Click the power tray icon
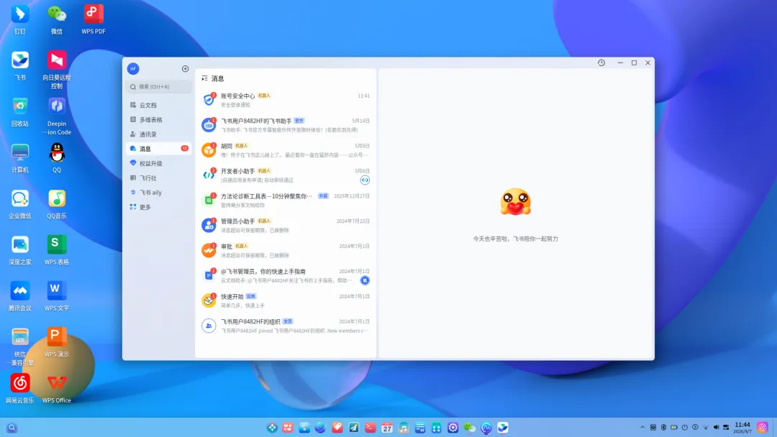Screen dimensions: 777x437 tap(684, 427)
